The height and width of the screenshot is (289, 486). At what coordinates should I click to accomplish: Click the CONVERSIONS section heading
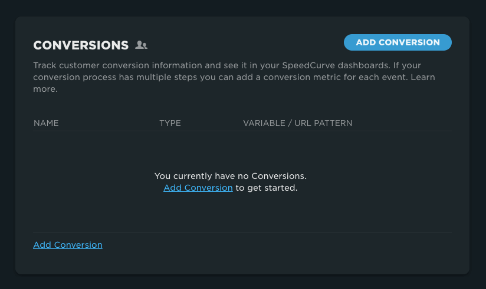coord(81,45)
